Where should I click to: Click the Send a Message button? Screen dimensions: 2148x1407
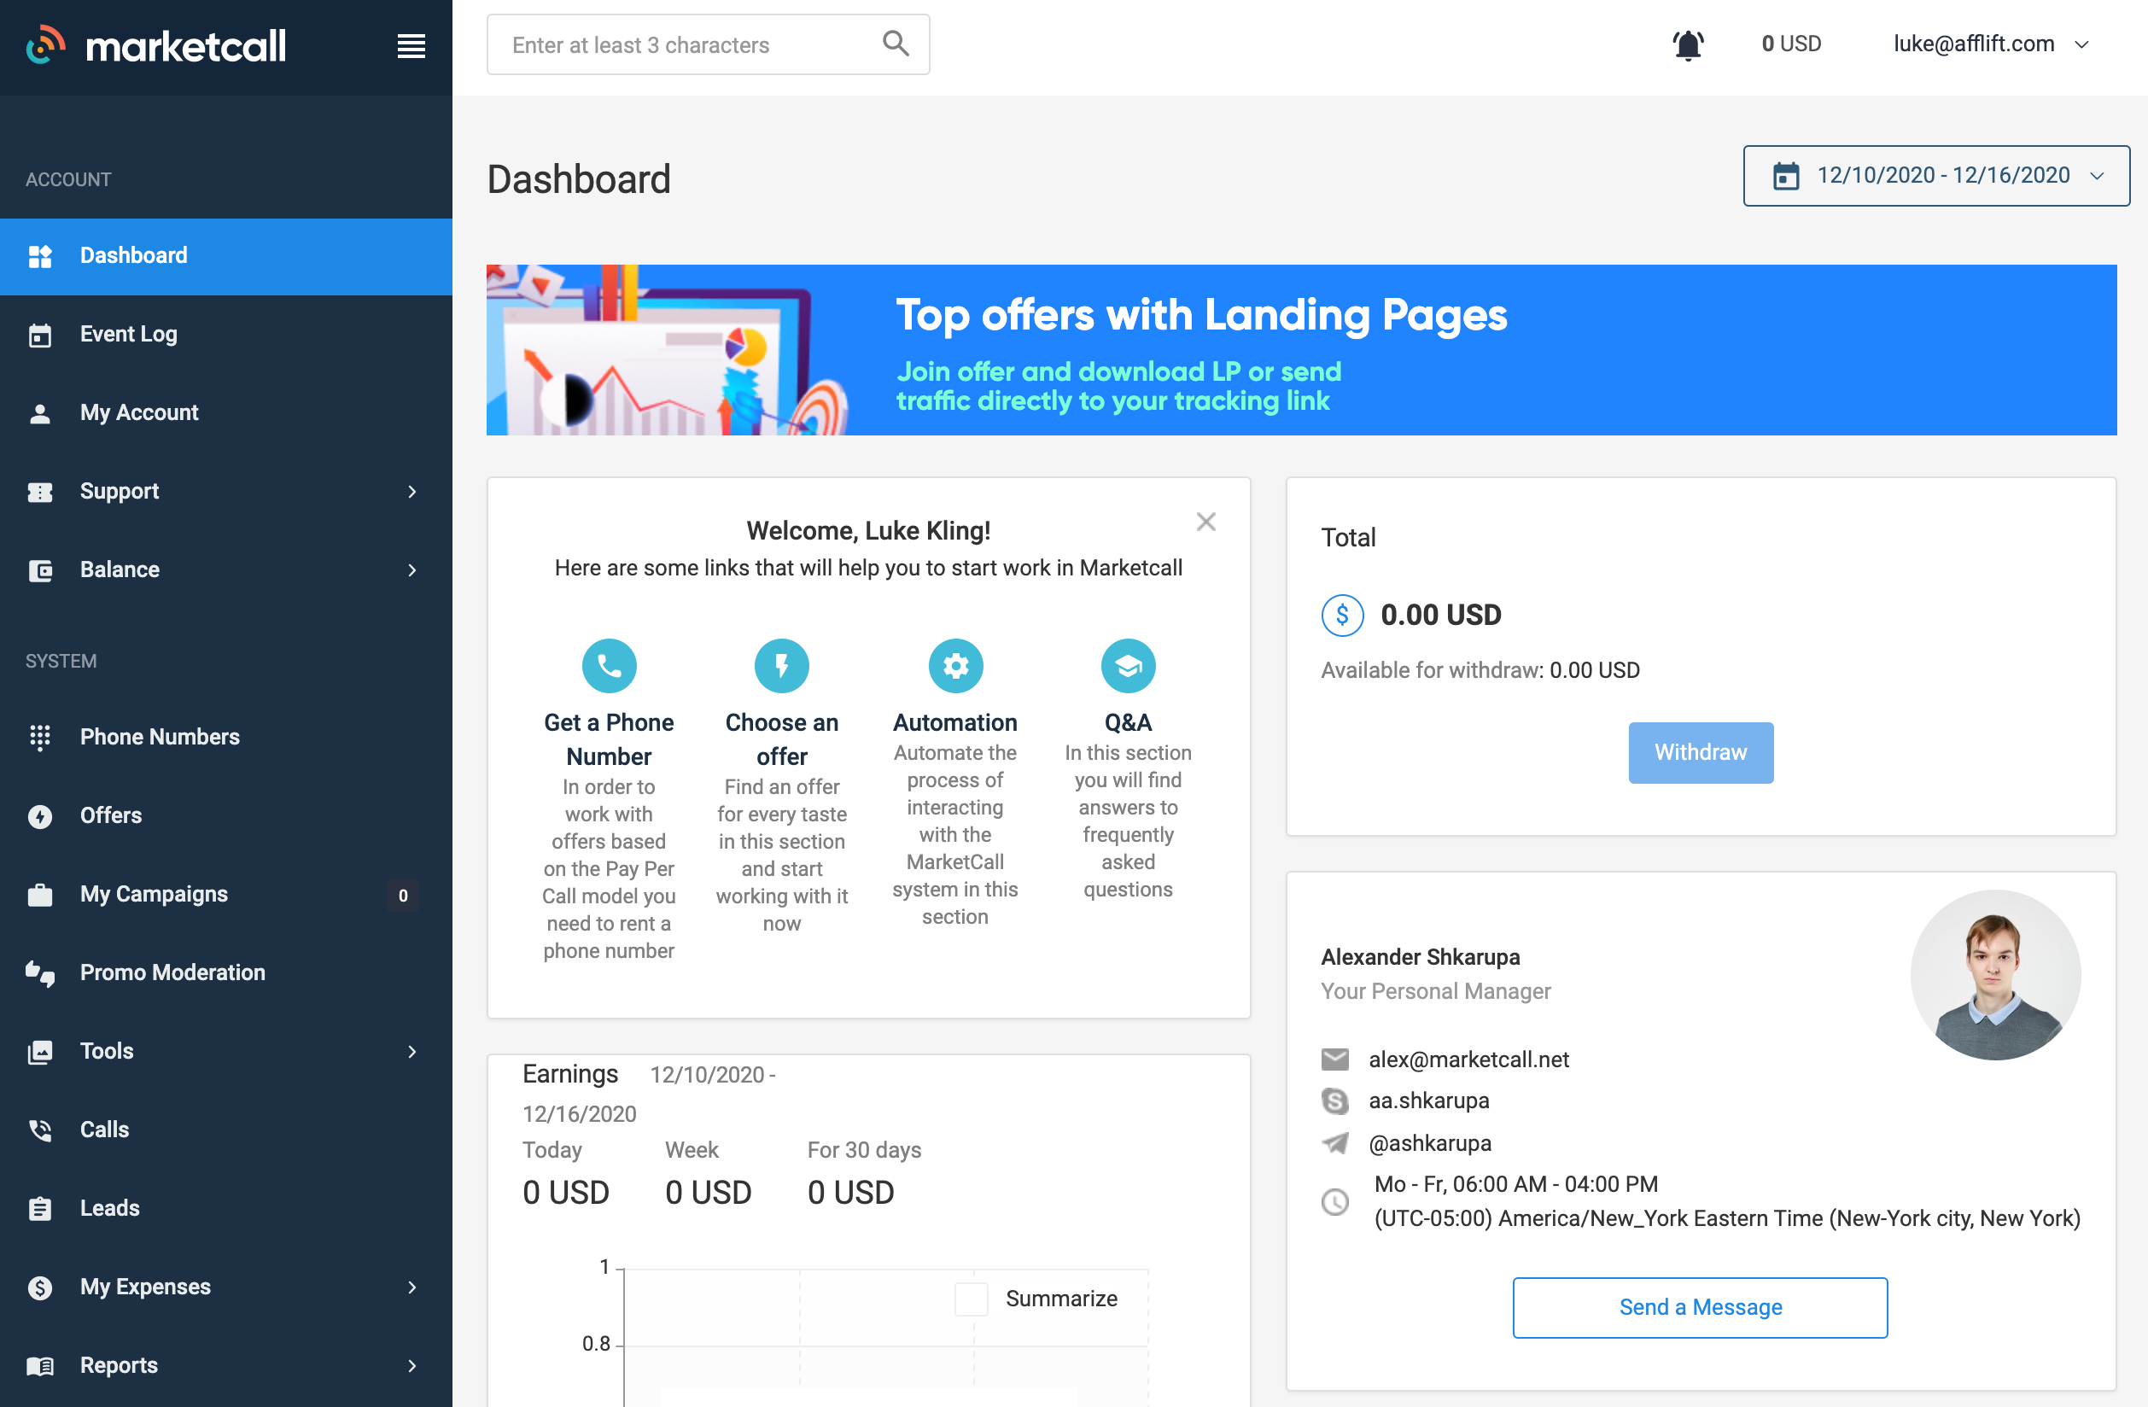[1701, 1308]
